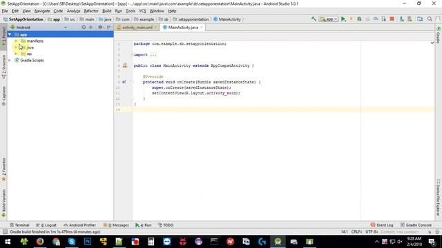The width and height of the screenshot is (442, 248).
Task: Click the UTF-8 encoding selector
Action: [372, 231]
